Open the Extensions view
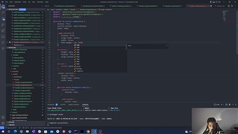 (x=3, y=31)
